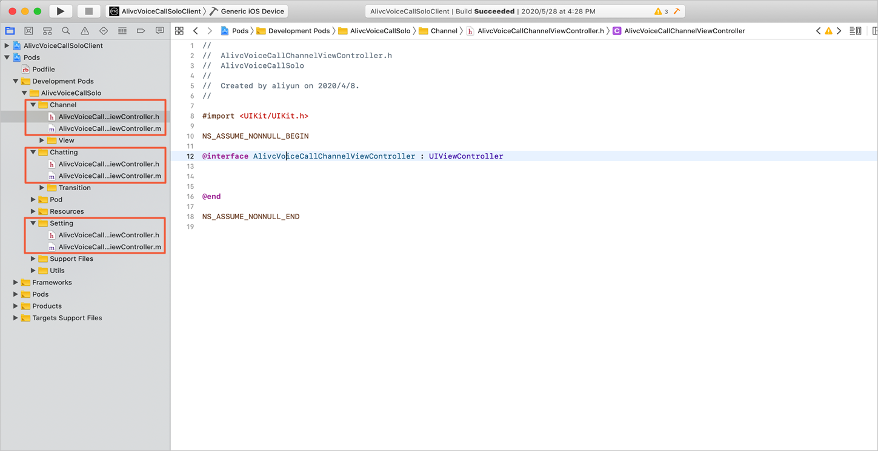
Task: Open the Project navigator tab
Action: 10,31
